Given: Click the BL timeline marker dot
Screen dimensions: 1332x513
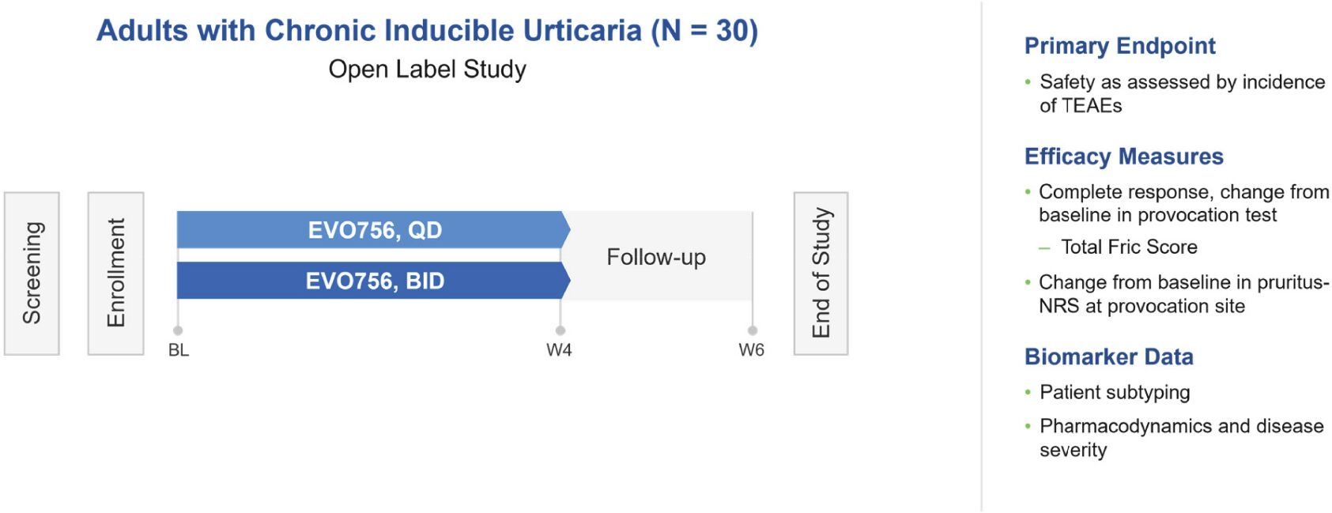Looking at the screenshot, I should [x=178, y=330].
